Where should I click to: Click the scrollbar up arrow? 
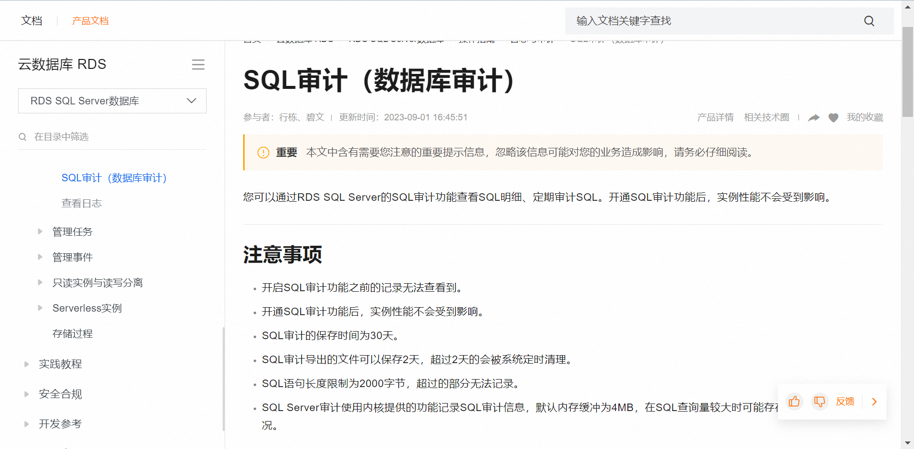(x=907, y=7)
